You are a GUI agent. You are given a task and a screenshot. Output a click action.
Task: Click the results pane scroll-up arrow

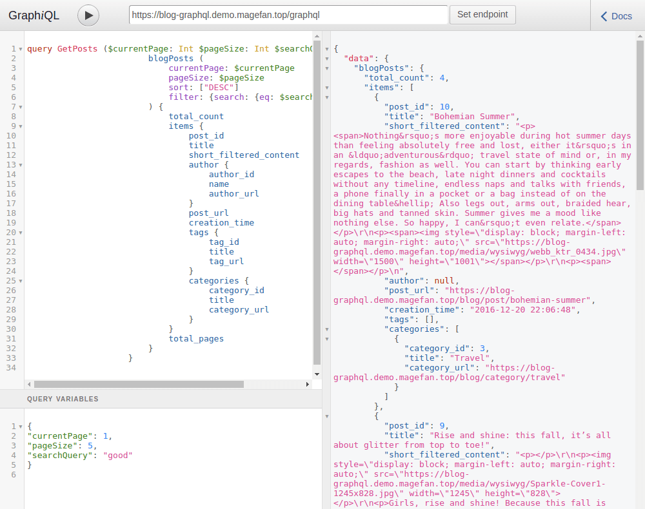coord(640,36)
